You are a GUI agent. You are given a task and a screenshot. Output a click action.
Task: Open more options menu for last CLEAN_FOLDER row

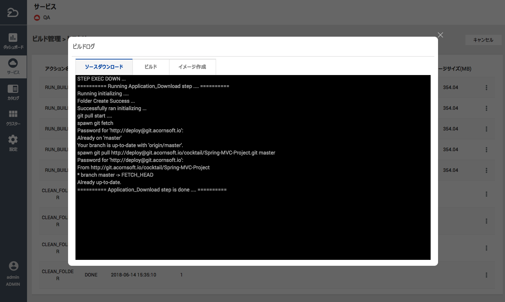click(x=486, y=275)
